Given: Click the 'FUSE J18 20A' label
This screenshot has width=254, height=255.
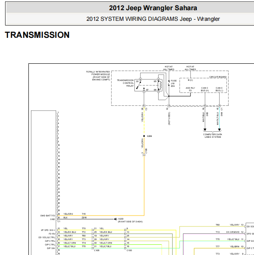Looking at the screenshot, I should [173, 83].
